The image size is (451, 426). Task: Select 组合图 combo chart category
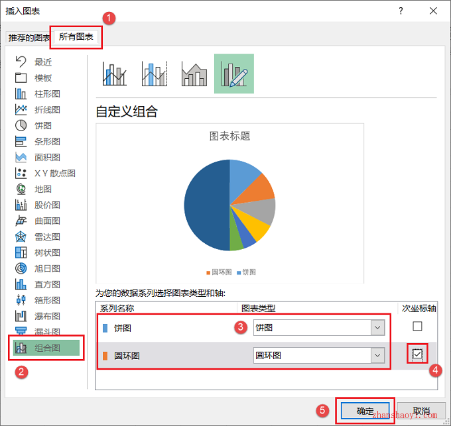click(x=46, y=348)
